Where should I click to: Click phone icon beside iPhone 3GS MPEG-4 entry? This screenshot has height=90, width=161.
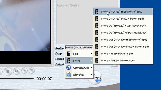97,47
